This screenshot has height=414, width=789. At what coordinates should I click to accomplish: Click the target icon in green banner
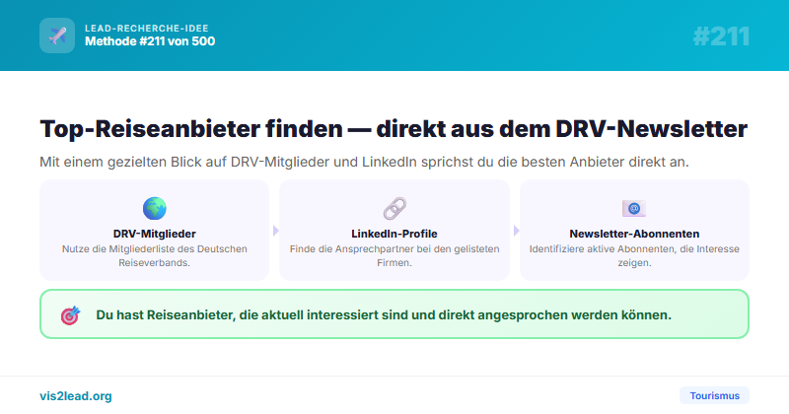pyautogui.click(x=70, y=315)
